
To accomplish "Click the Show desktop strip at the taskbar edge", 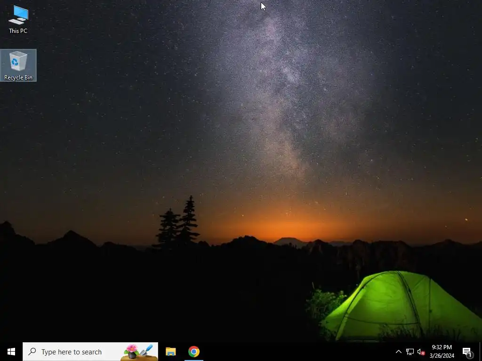I will click(481, 352).
